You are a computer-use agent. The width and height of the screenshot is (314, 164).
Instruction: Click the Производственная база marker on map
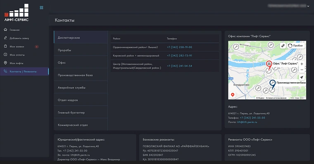(x=272, y=84)
